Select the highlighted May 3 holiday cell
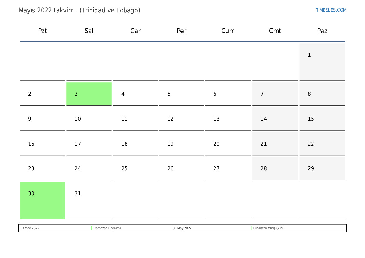Viewport: 365px width, 258px height. [x=89, y=94]
